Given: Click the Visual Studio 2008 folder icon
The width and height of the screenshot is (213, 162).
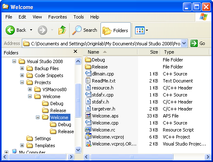Looking at the screenshot, I should click(x=22, y=61).
